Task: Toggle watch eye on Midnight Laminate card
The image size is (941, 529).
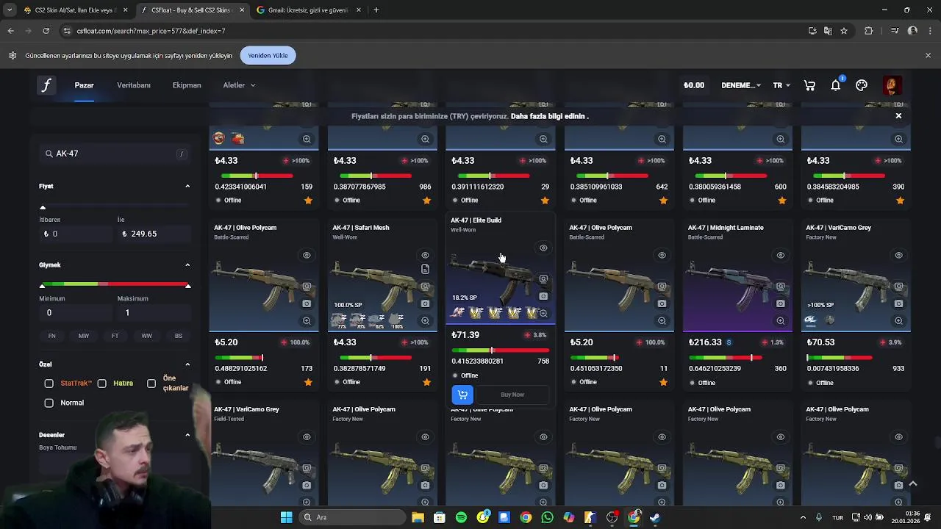Action: (x=780, y=256)
